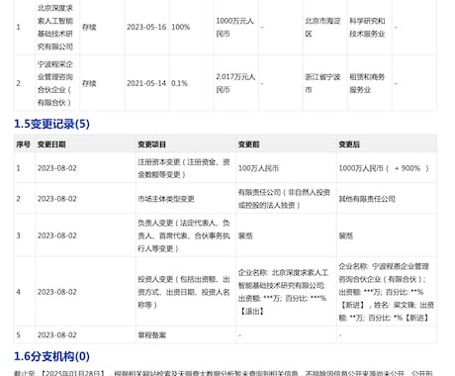
Task: Click sequence number 4 in 变更记录 table
Action: 19,292
